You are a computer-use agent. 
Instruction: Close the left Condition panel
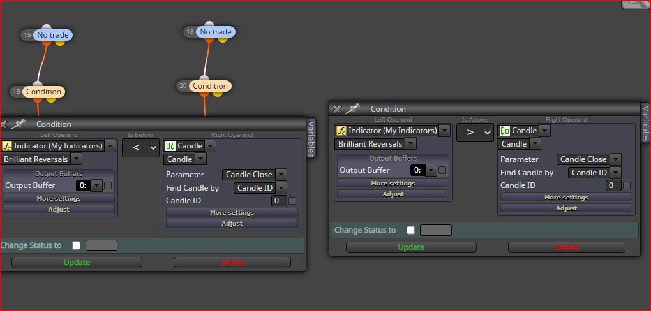pyautogui.click(x=3, y=124)
